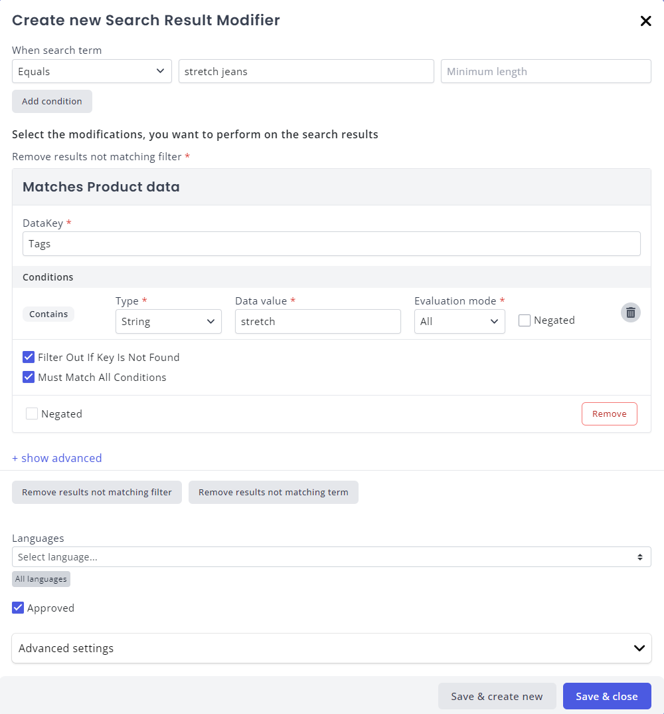Add Remove results not matching filter
This screenshot has width=664, height=714.
click(97, 493)
